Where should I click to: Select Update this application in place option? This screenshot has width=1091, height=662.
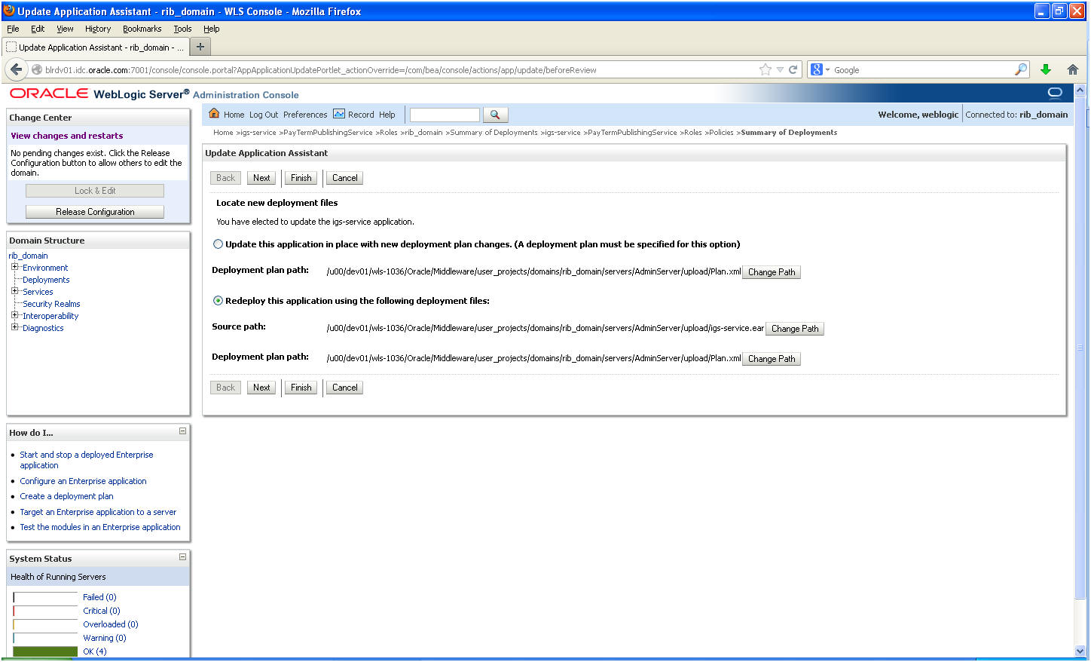point(218,244)
